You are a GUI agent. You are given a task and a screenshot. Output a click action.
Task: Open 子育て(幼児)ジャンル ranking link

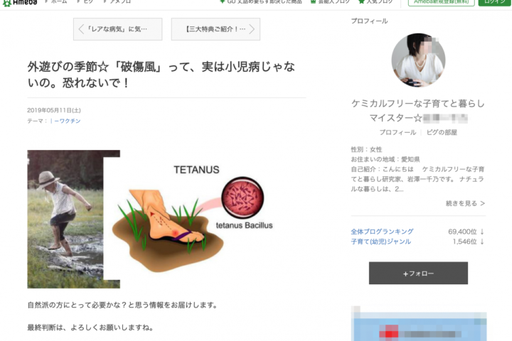[380, 242]
